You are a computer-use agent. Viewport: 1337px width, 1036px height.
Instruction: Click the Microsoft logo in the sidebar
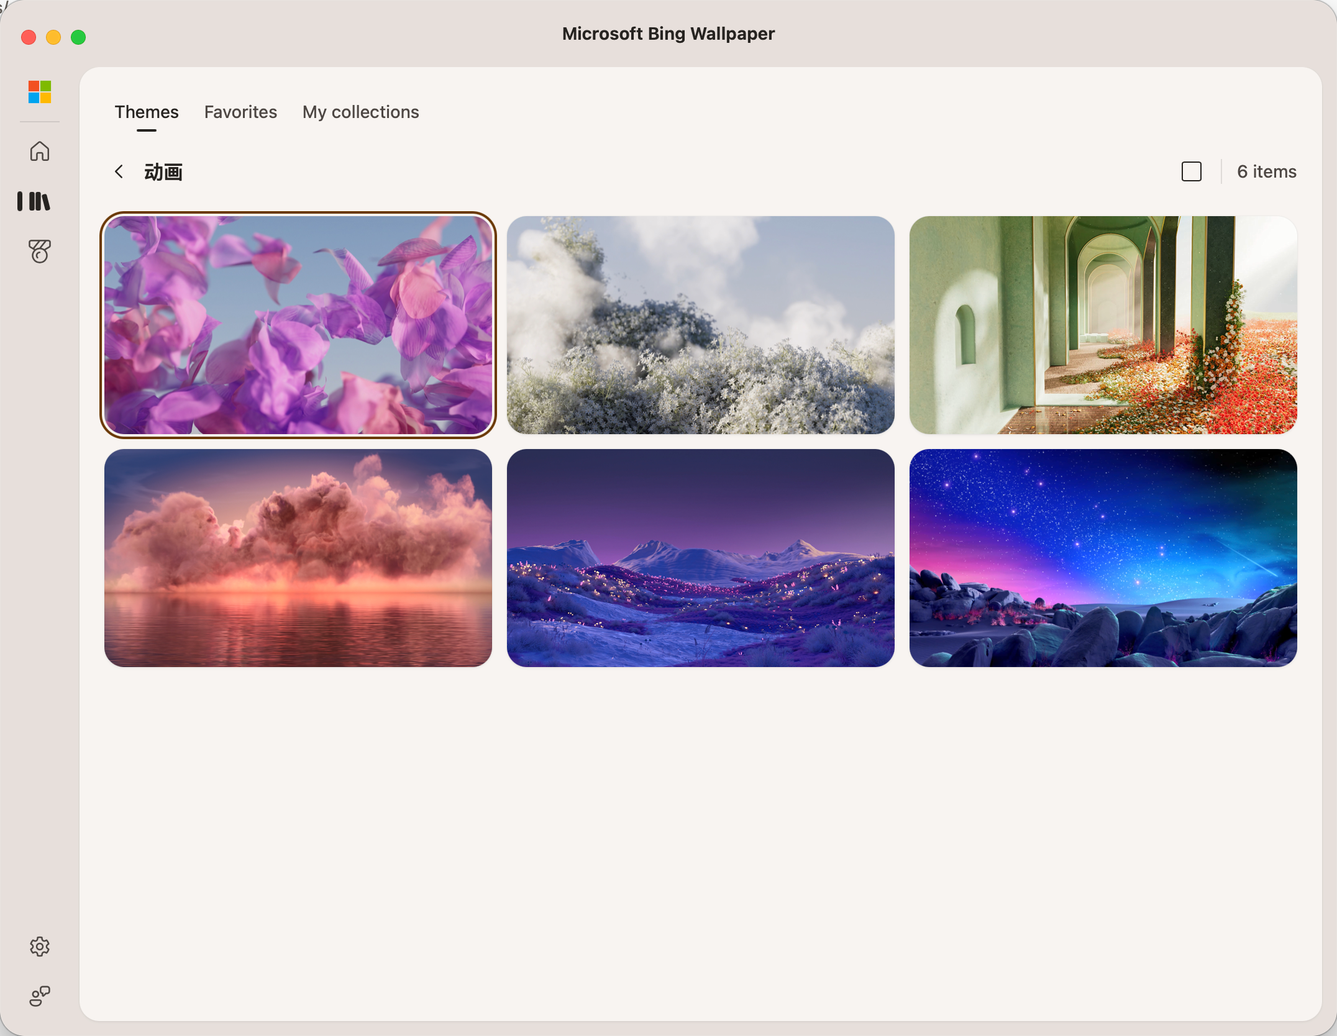[x=40, y=92]
